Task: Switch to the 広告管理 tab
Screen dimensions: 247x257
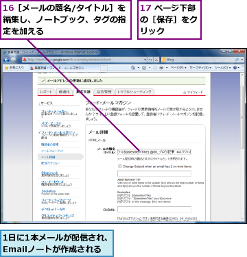Action: [x=104, y=92]
